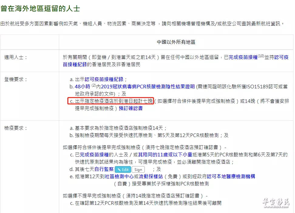Click the 中國以外所有地區 column header
This screenshot has width=295, height=213.
coord(176,42)
